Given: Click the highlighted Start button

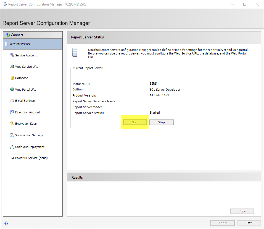Looking at the screenshot, I should (x=135, y=122).
